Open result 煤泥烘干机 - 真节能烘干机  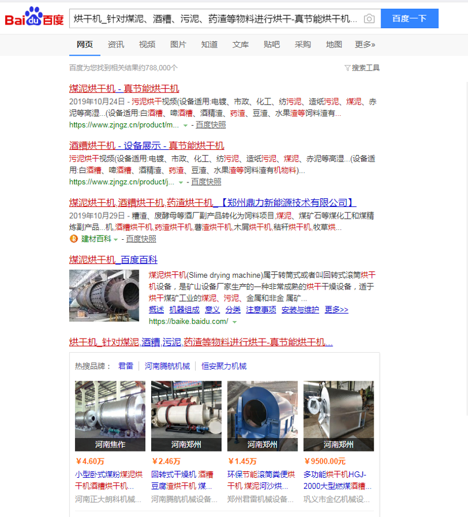[x=124, y=89]
